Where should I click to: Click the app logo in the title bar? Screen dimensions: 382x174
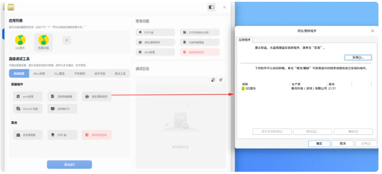[11, 7]
